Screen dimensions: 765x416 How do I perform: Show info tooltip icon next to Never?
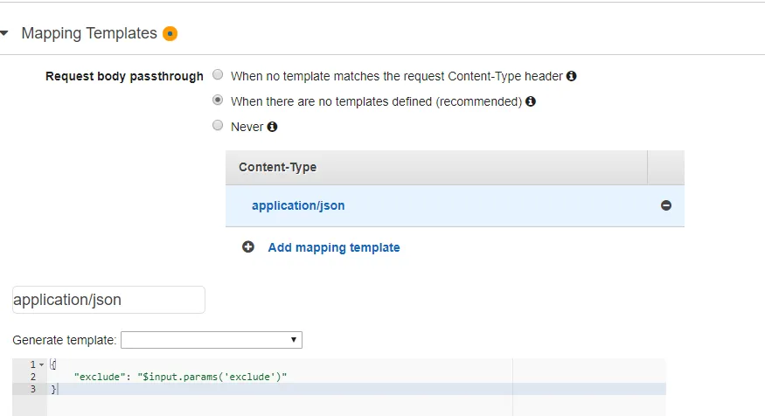(x=272, y=127)
